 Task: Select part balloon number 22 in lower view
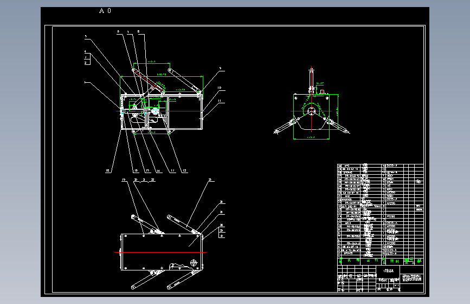click(152, 180)
